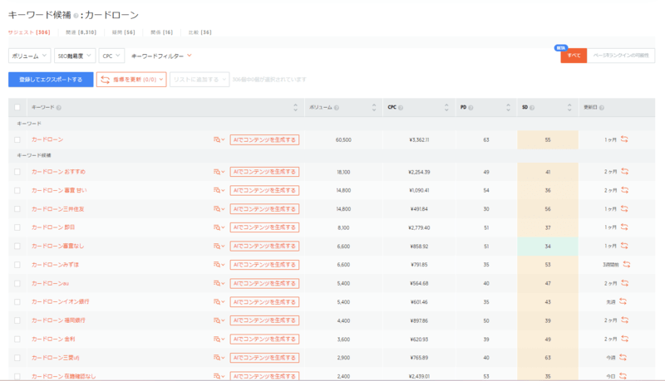Viewport: 665px width, 381px height.
Task: Open search-analysis icon for カードローン三井住友
Action: pyautogui.click(x=219, y=208)
